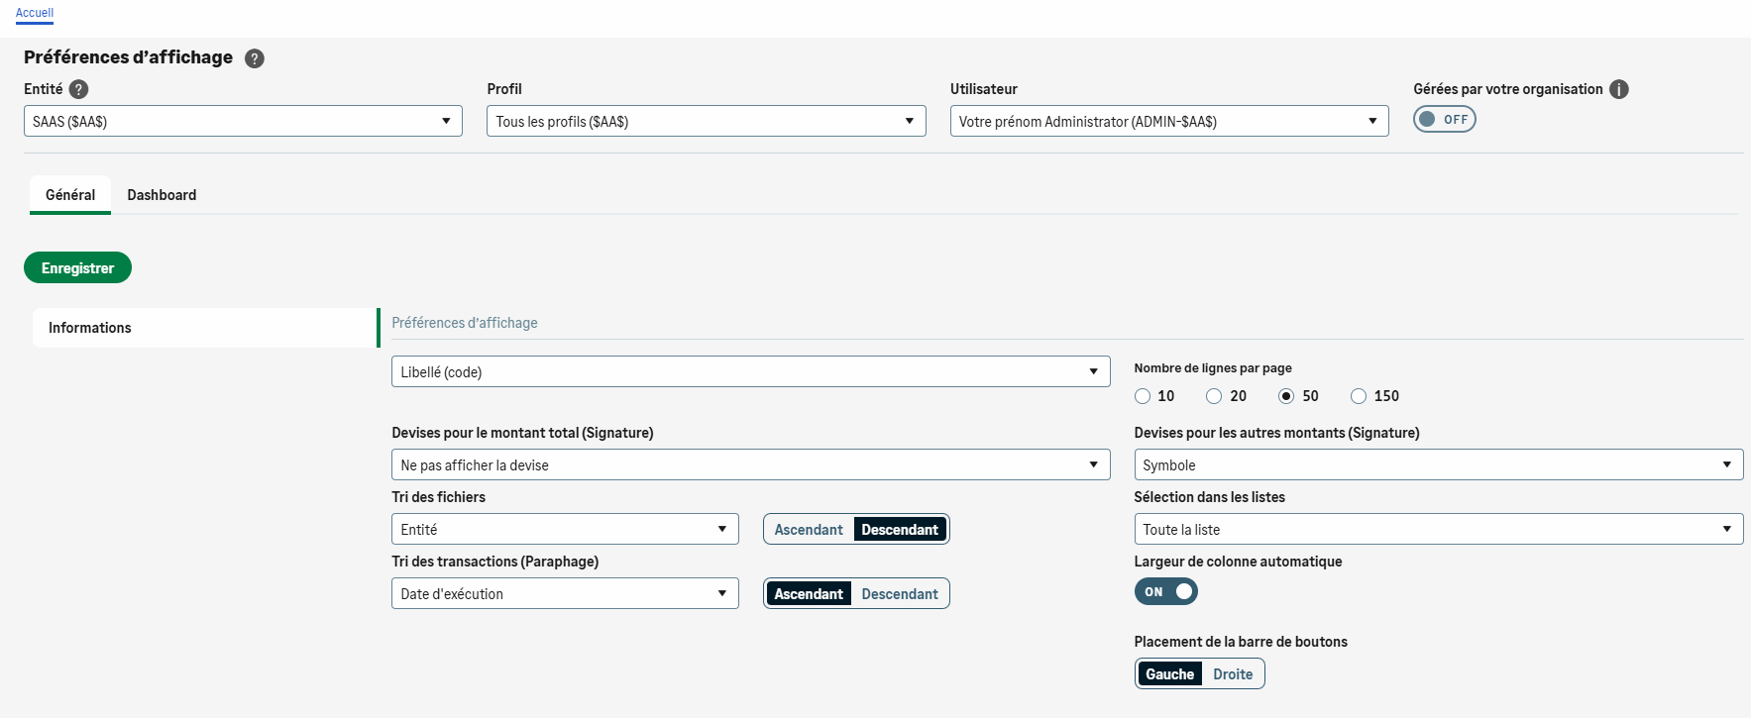The image size is (1751, 718).
Task: Open the Profil dropdown
Action: [x=706, y=122]
